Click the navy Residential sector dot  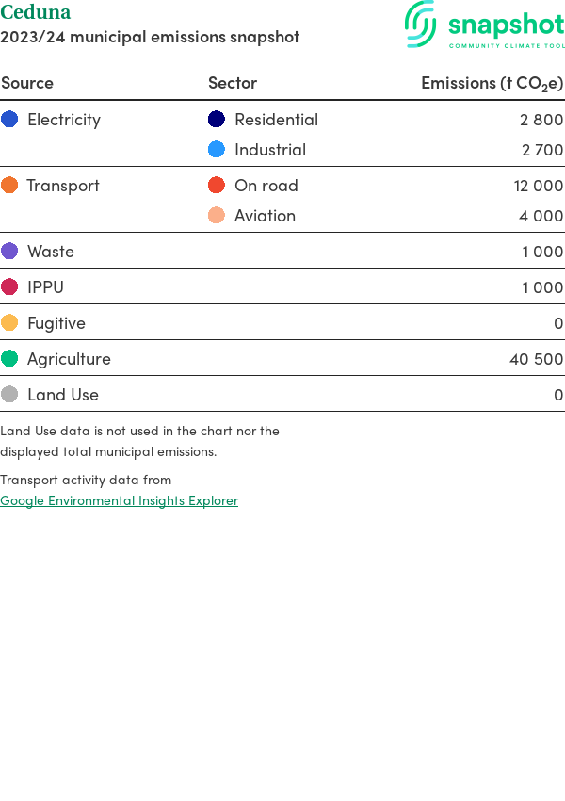tap(217, 119)
